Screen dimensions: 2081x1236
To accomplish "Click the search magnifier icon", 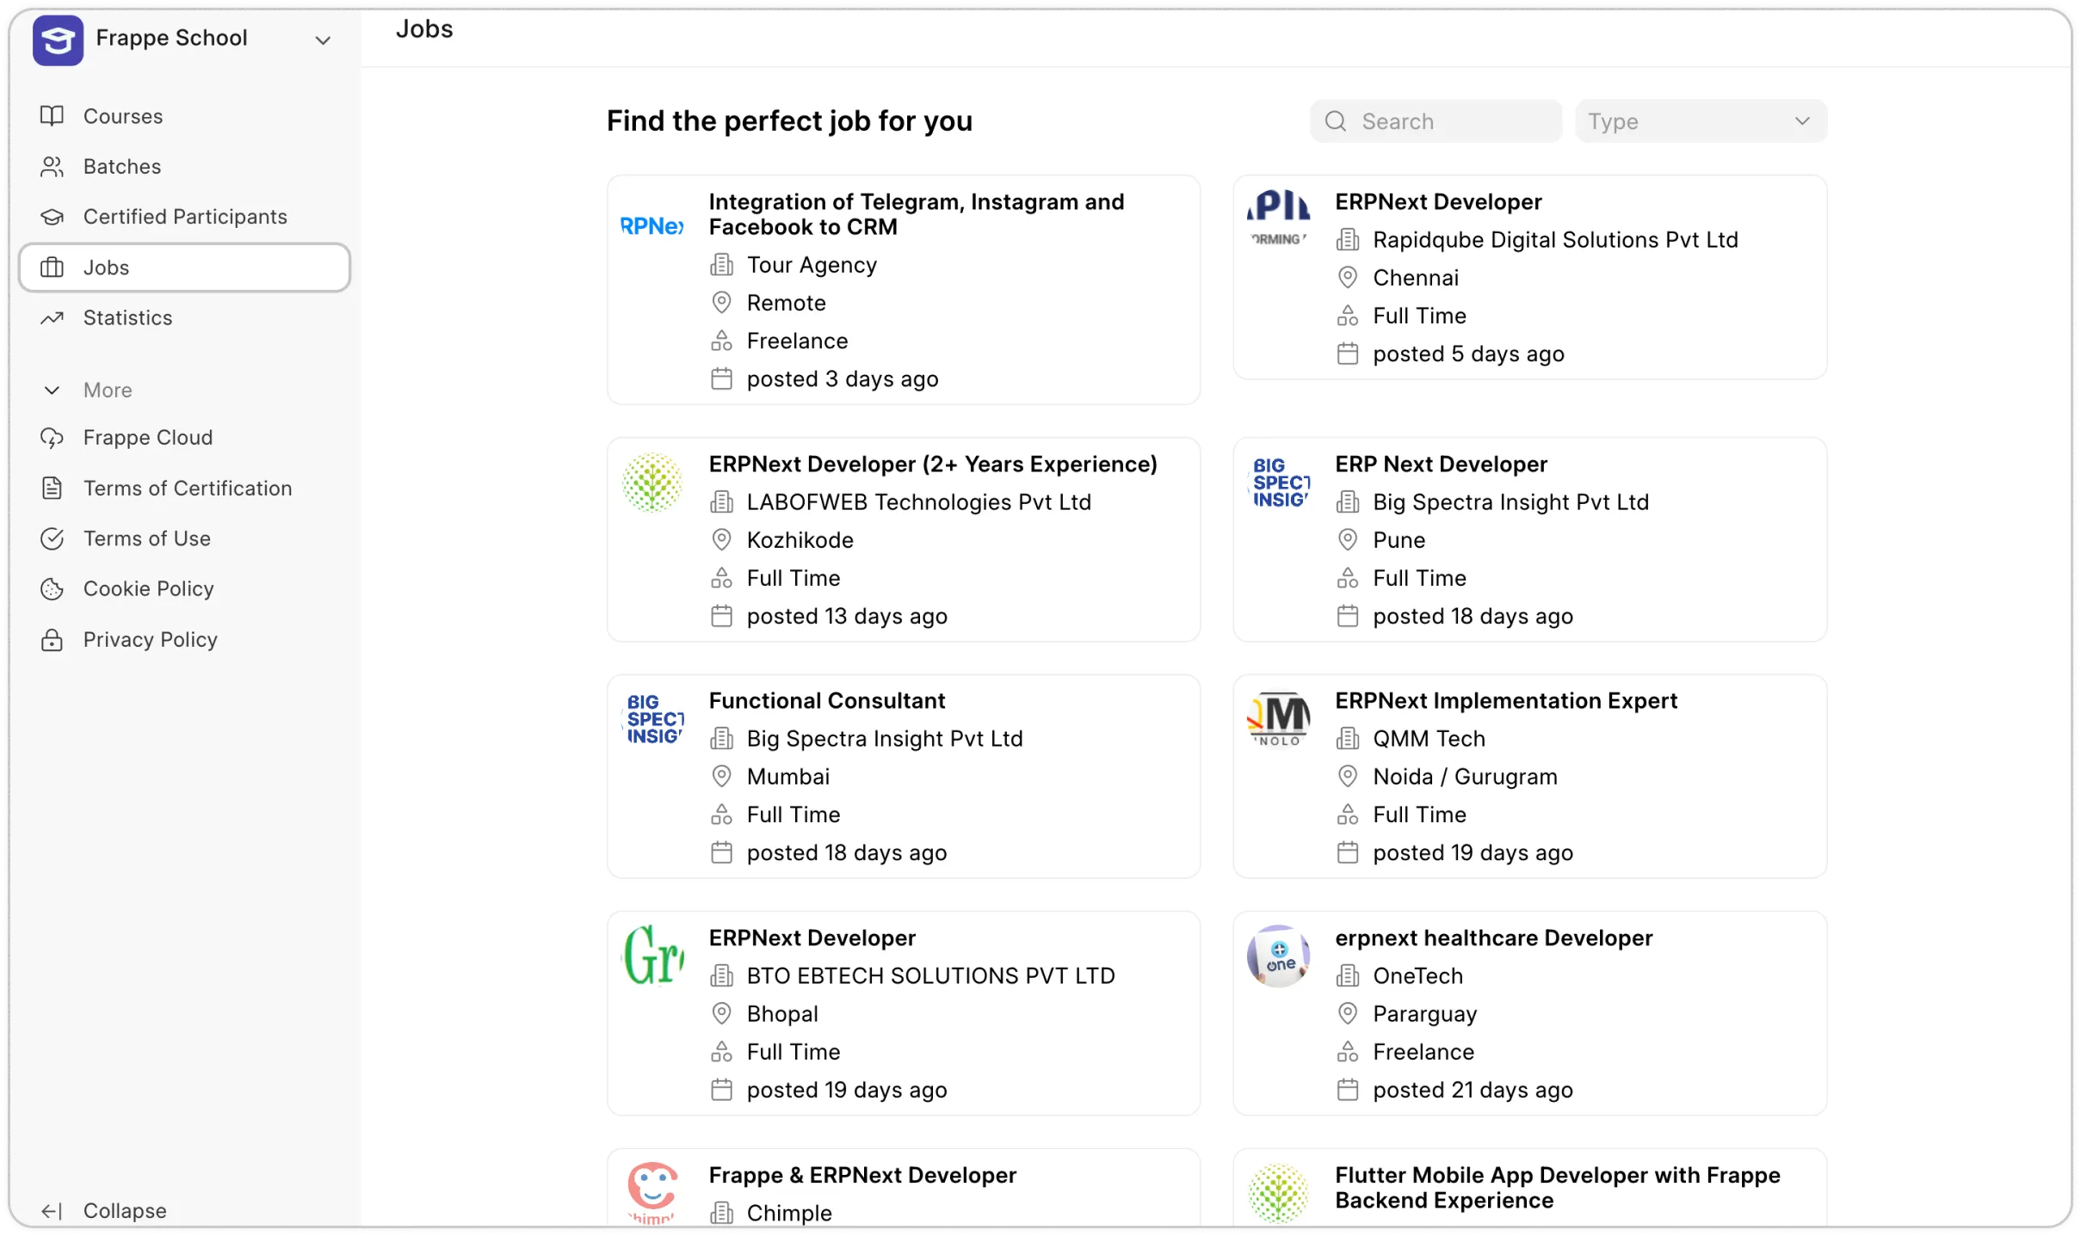I will pos(1335,121).
